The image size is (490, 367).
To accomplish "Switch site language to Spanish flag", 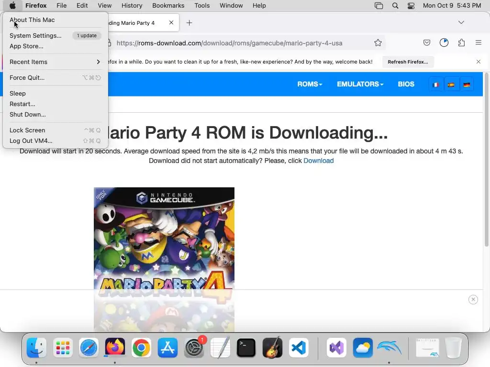I will tap(451, 85).
